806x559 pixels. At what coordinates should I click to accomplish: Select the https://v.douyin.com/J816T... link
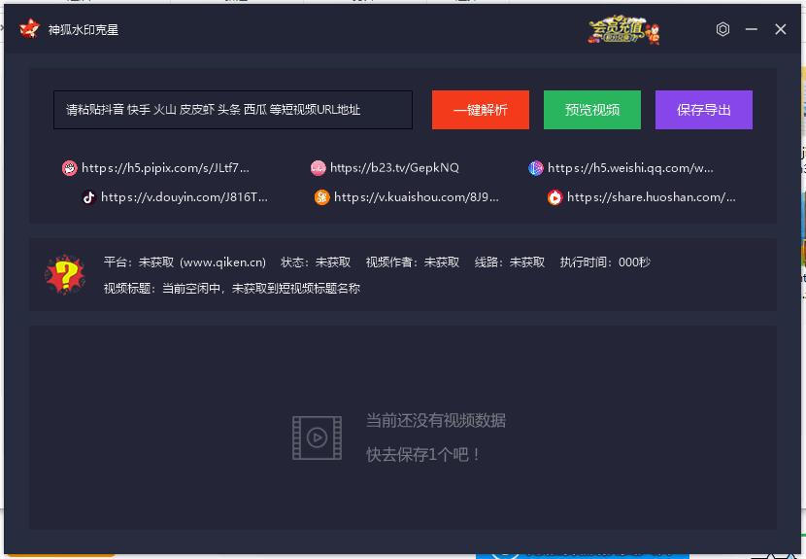[185, 197]
